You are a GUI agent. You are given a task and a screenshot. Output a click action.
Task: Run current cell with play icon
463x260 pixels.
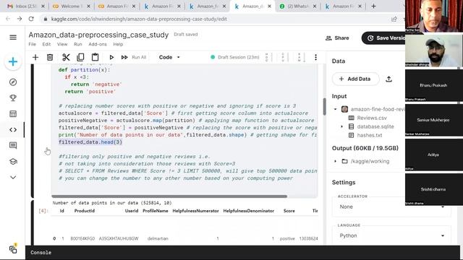coord(111,57)
